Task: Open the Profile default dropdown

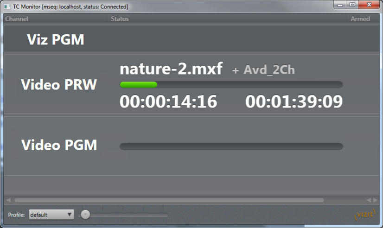Action: pyautogui.click(x=51, y=215)
